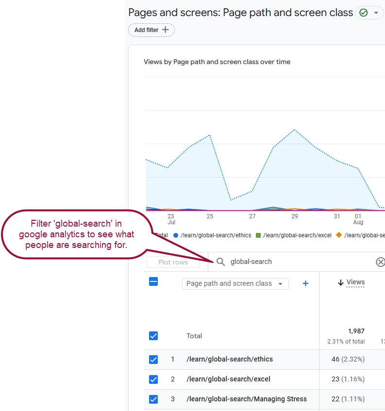The width and height of the screenshot is (385, 411).
Task: Click the green excel legend square
Action: tap(258, 235)
